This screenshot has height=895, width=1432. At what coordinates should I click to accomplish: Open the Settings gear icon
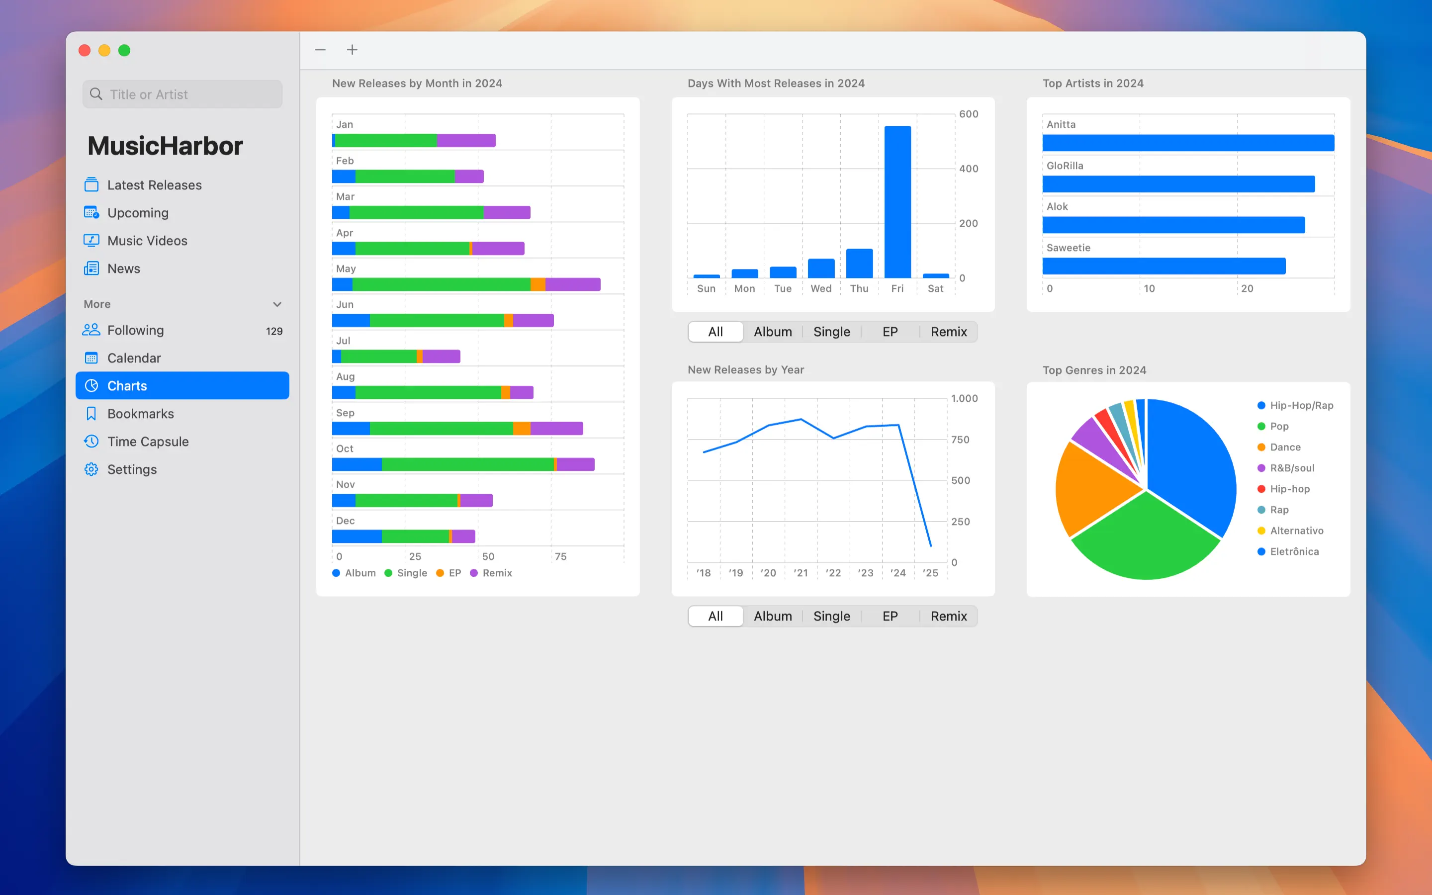click(x=91, y=469)
